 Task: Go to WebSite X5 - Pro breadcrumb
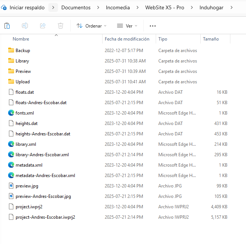coord(165,7)
